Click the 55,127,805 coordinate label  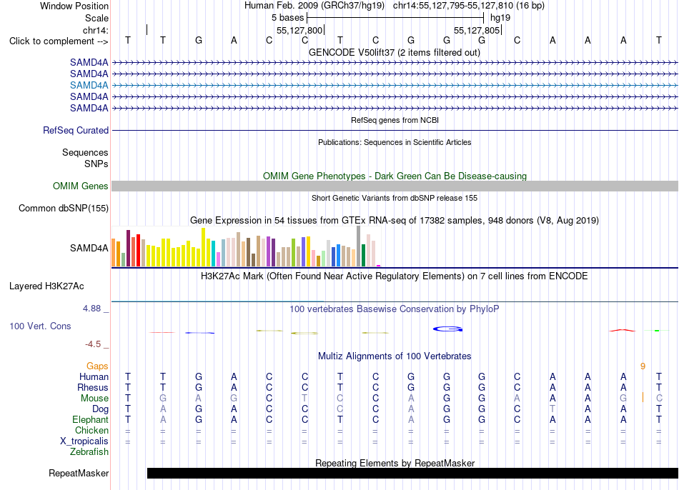[x=477, y=30]
